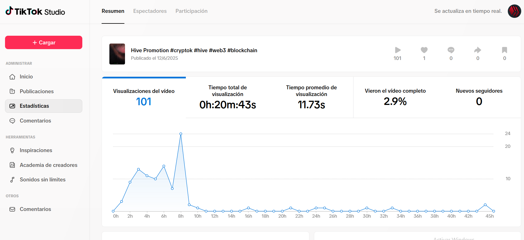Select the Nuevos seguidores metric

pos(479,97)
